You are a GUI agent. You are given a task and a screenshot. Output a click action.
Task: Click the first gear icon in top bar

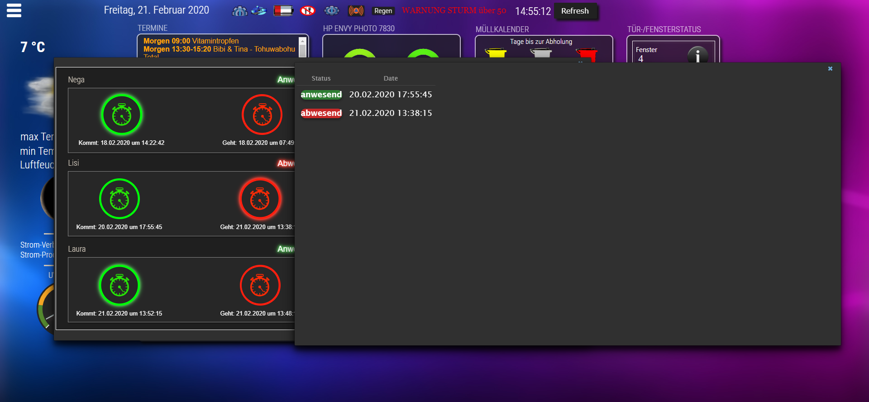point(239,11)
